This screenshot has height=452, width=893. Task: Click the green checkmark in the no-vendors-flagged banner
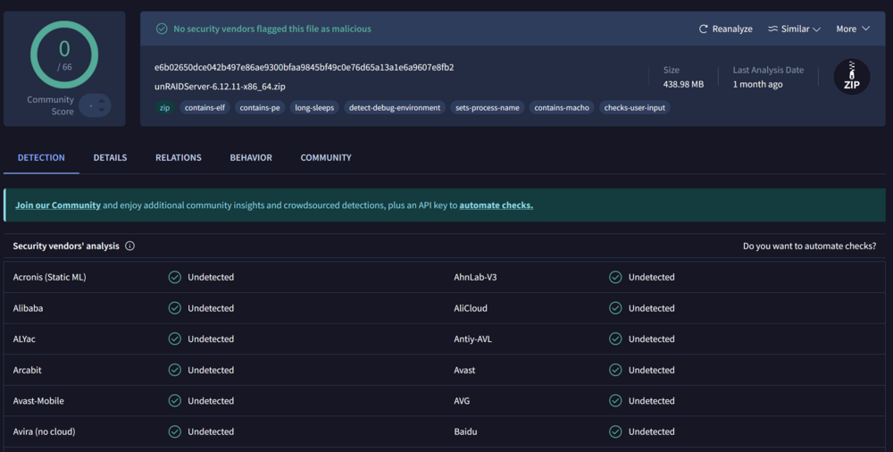tap(162, 29)
